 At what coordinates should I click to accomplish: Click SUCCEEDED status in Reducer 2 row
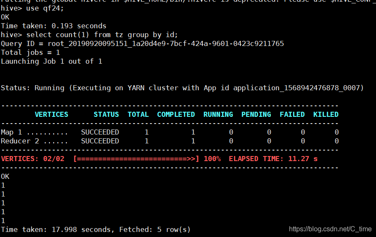pyautogui.click(x=100, y=141)
